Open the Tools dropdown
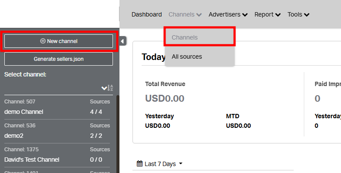This screenshot has width=341, height=173. click(298, 15)
